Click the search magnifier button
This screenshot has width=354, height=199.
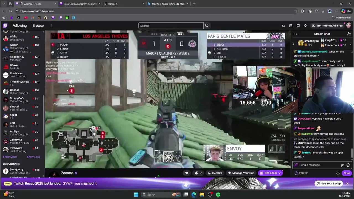207,26
